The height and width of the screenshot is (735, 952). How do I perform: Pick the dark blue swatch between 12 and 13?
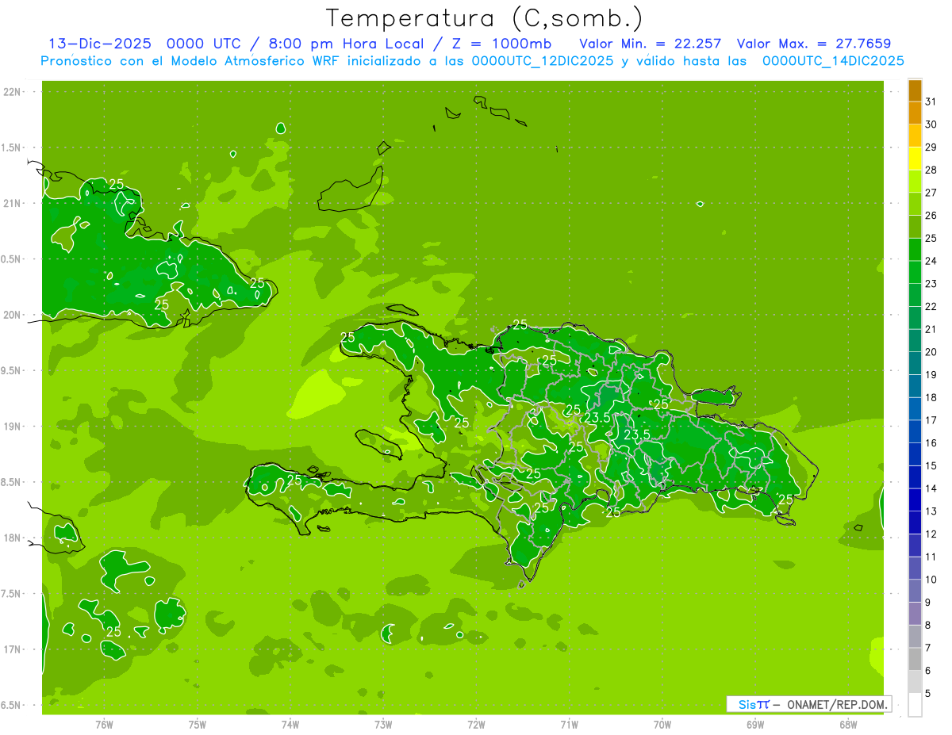tap(915, 523)
